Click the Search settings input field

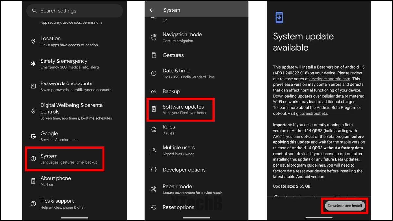pos(75,11)
